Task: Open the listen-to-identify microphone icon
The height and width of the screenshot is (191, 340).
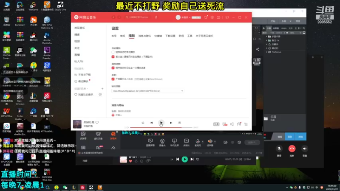Action: pos(156,17)
